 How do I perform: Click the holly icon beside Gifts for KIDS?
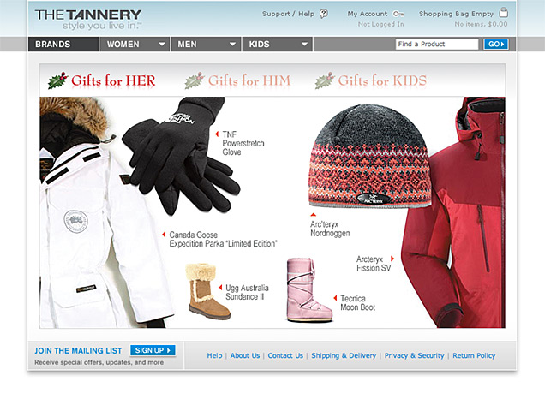pos(325,80)
